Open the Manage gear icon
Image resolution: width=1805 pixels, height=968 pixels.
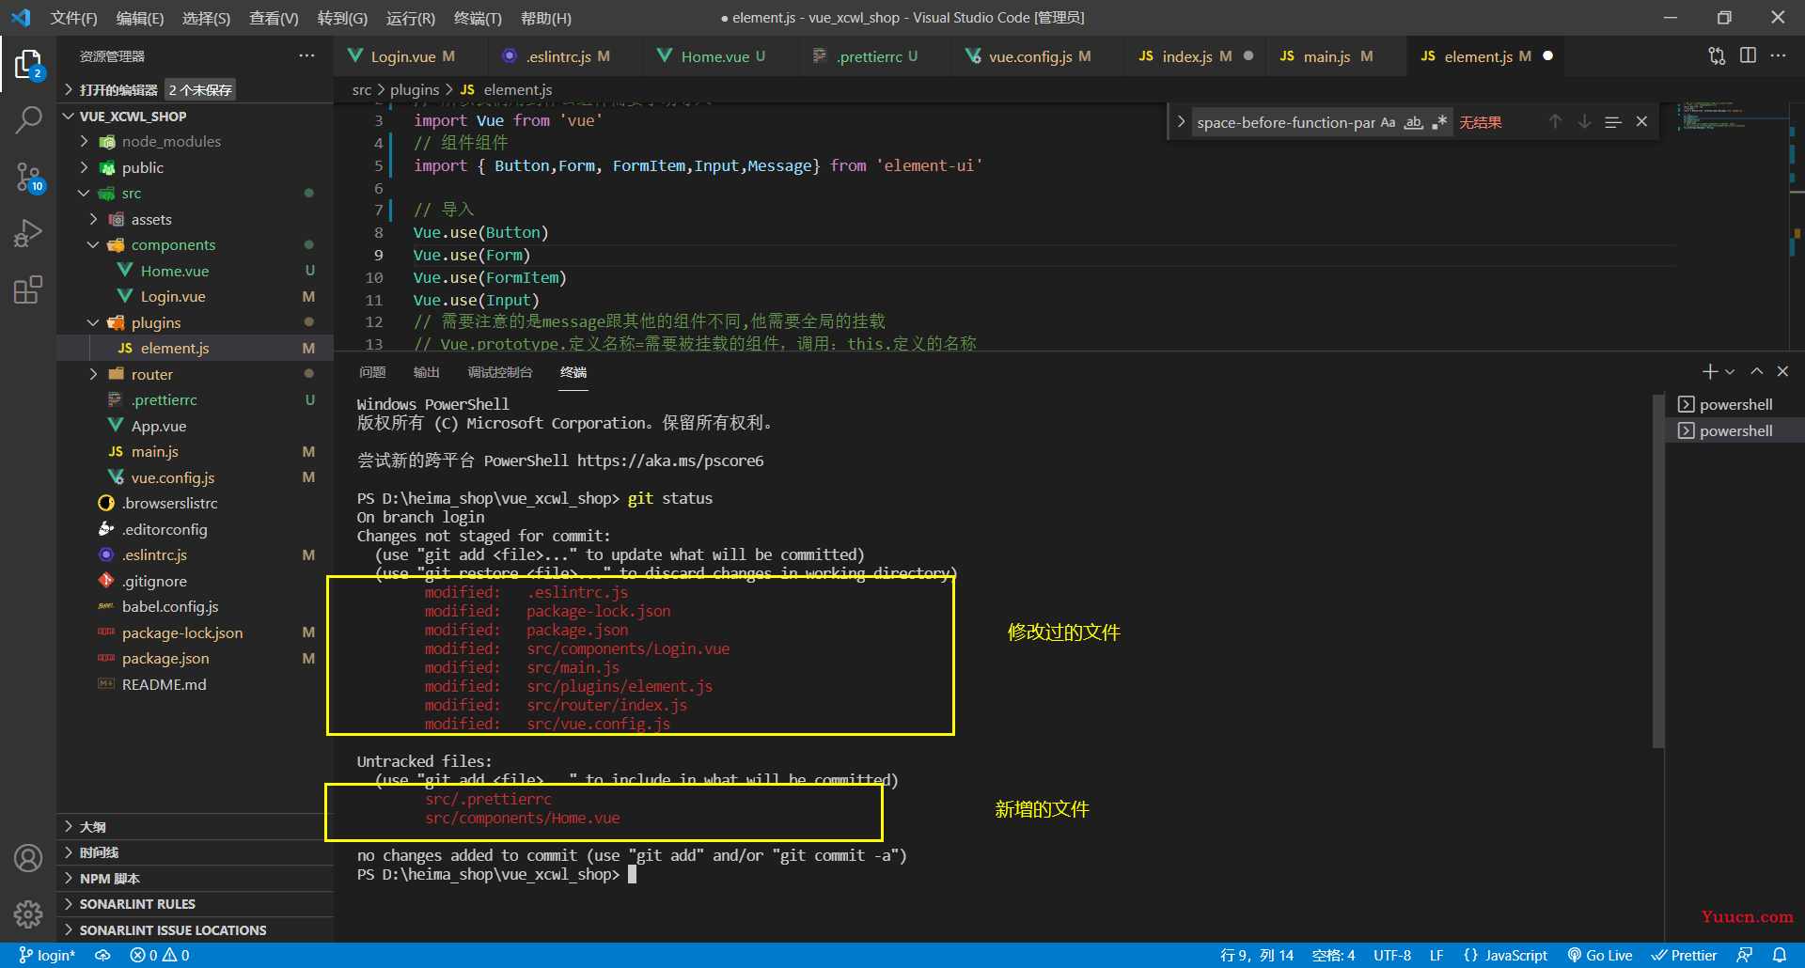click(x=28, y=913)
